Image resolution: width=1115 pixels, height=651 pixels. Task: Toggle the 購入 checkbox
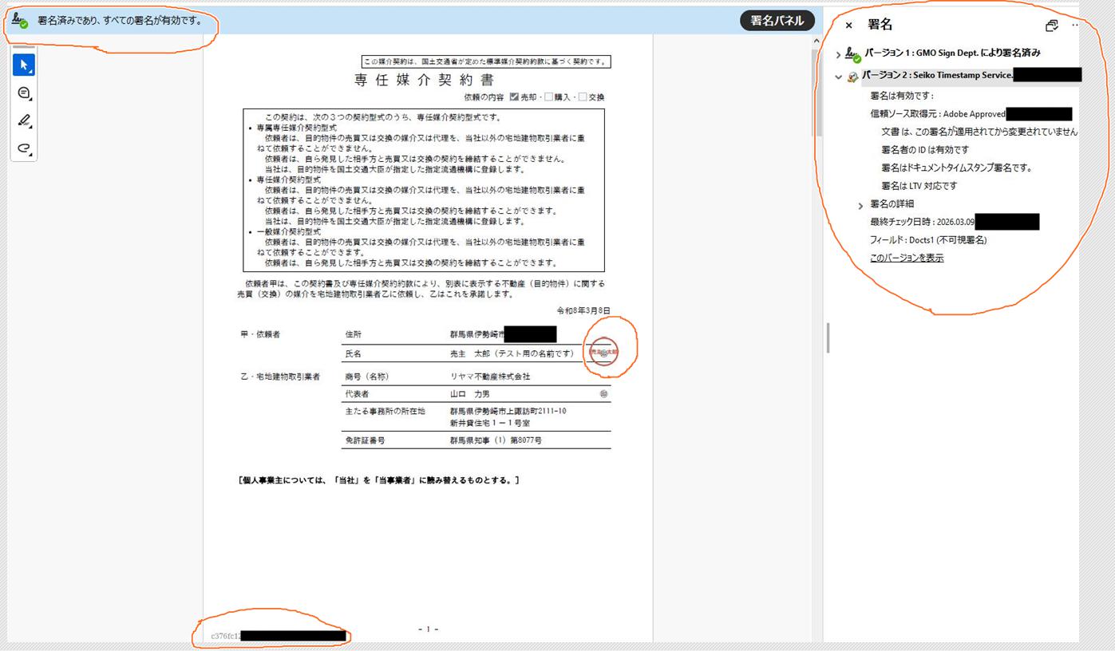point(548,97)
